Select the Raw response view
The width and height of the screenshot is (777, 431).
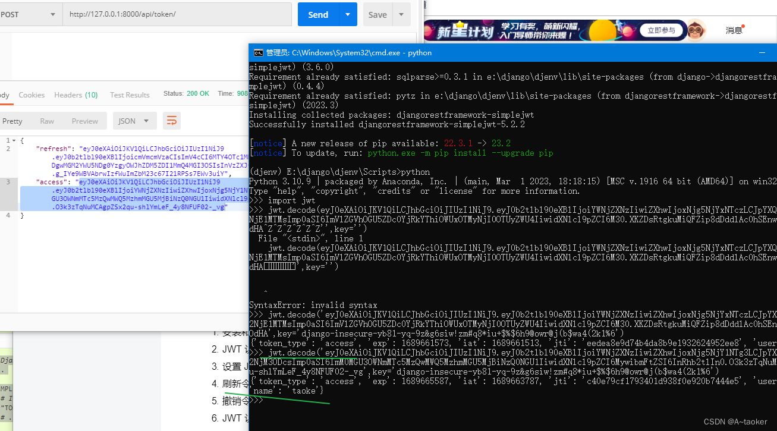click(x=47, y=120)
